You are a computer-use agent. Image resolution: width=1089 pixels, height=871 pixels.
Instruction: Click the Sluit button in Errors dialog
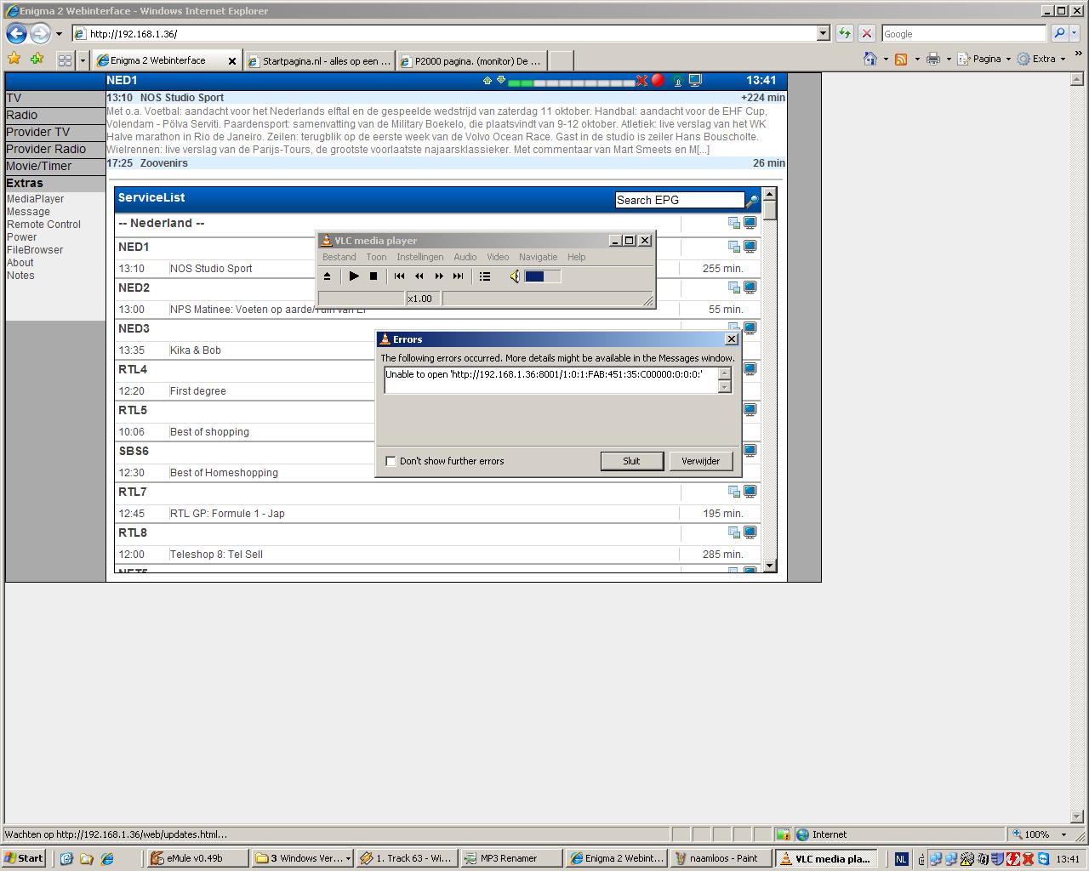(x=631, y=461)
